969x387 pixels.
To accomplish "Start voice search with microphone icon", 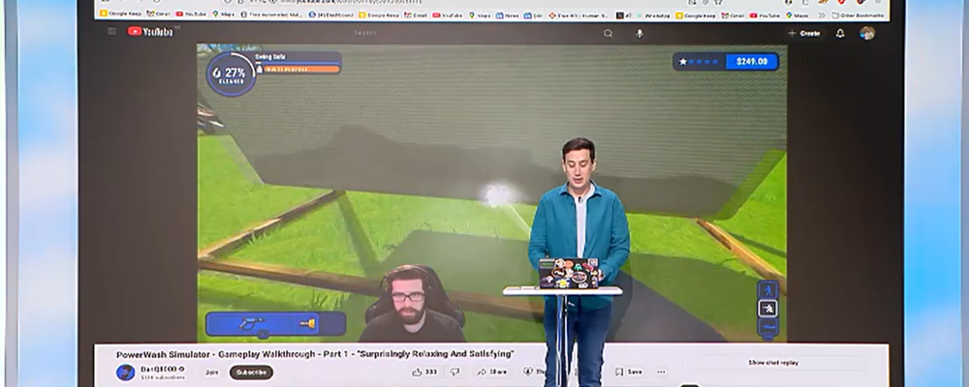I will click(640, 33).
